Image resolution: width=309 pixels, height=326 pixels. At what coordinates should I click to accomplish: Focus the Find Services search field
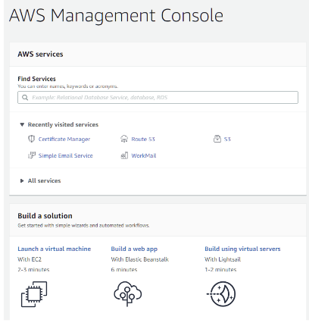coord(158,98)
